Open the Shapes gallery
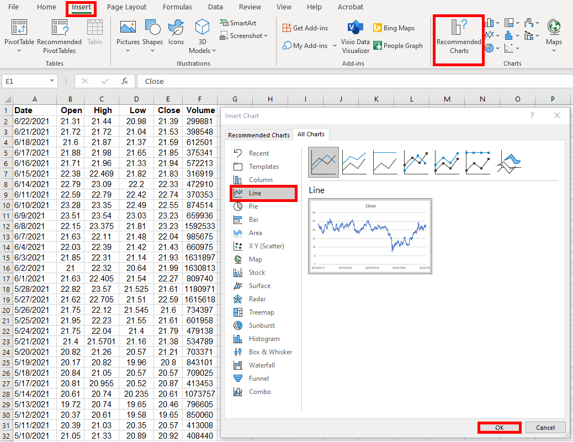This screenshot has height=442, width=573. (152, 36)
